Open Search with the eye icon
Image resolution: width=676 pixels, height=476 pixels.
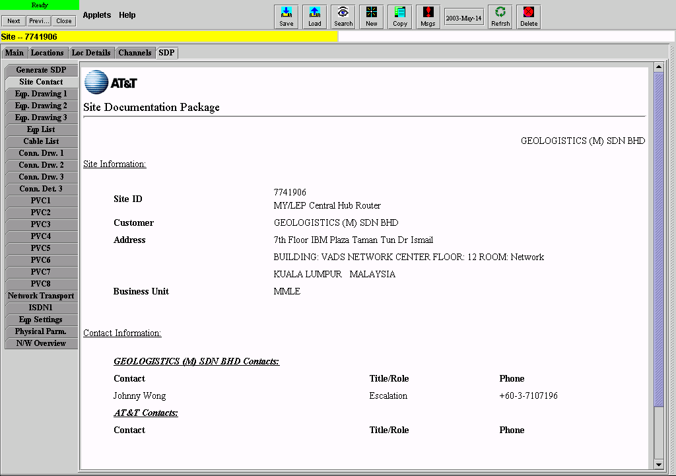[x=343, y=17]
